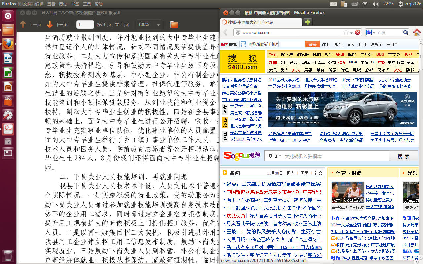Click the Firefox back arrow button
The image size is (423, 264).
click(x=225, y=32)
